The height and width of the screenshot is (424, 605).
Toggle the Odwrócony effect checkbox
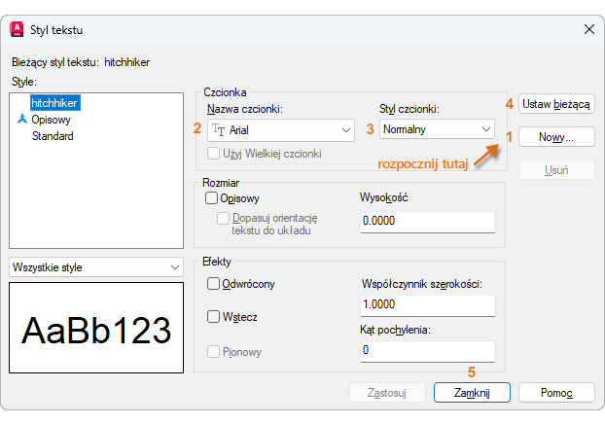213,284
